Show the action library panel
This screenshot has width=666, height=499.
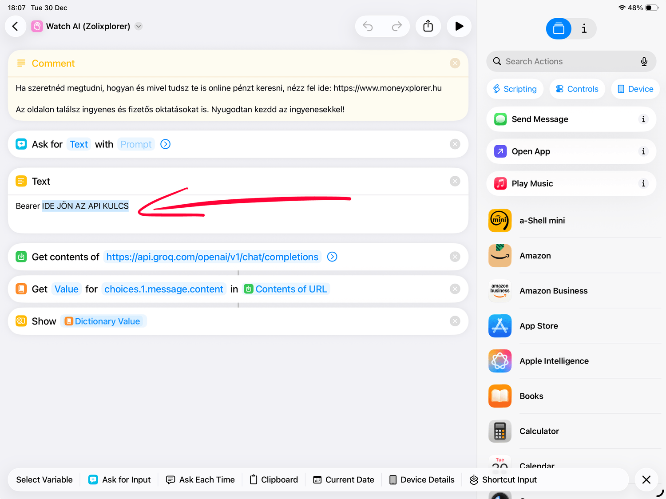[x=559, y=29]
